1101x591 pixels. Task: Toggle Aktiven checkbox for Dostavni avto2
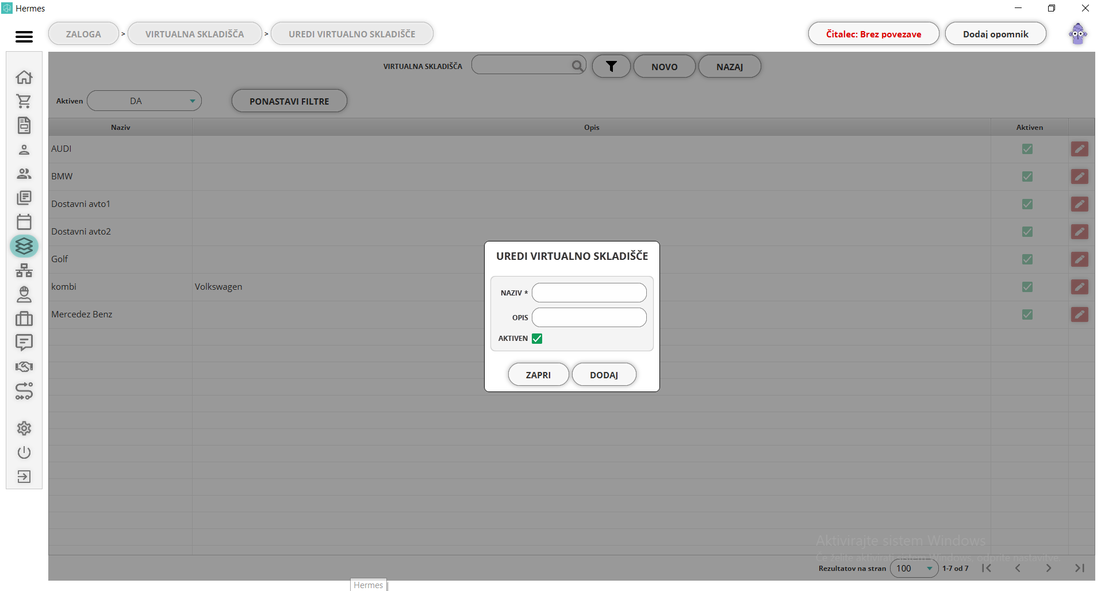click(x=1027, y=232)
